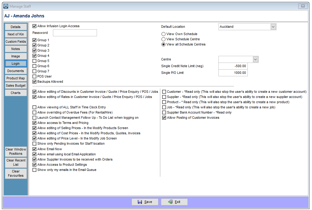
Task: Toggle Allow editing of Price Level
Action: (35, 138)
